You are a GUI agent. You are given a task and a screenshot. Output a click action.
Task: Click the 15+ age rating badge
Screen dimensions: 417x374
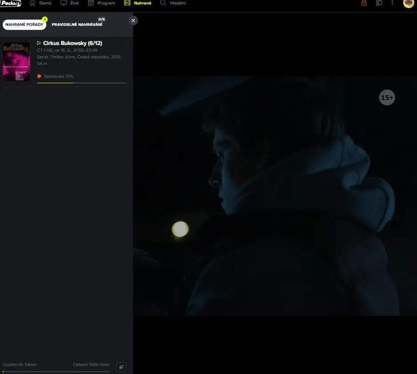click(x=387, y=97)
